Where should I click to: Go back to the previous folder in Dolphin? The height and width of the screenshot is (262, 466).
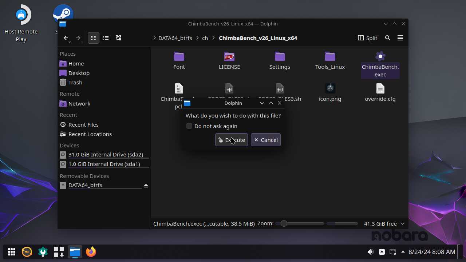(x=66, y=38)
